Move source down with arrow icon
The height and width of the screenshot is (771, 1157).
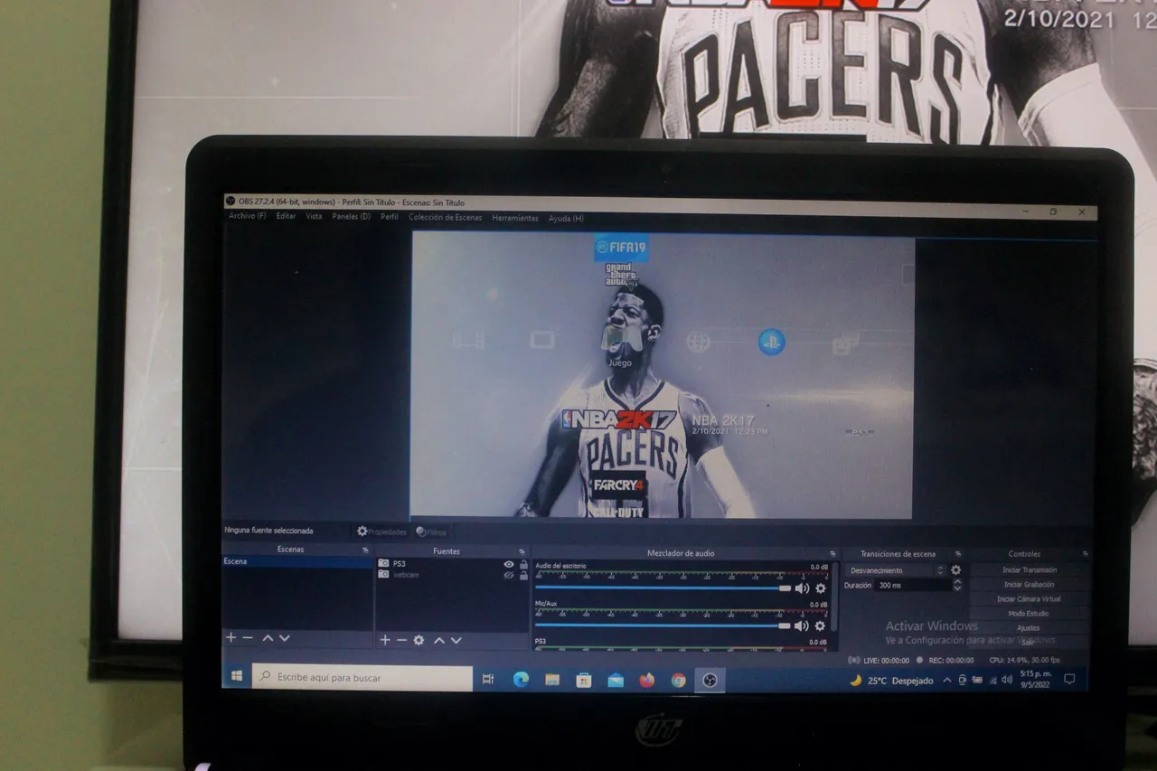(x=456, y=640)
